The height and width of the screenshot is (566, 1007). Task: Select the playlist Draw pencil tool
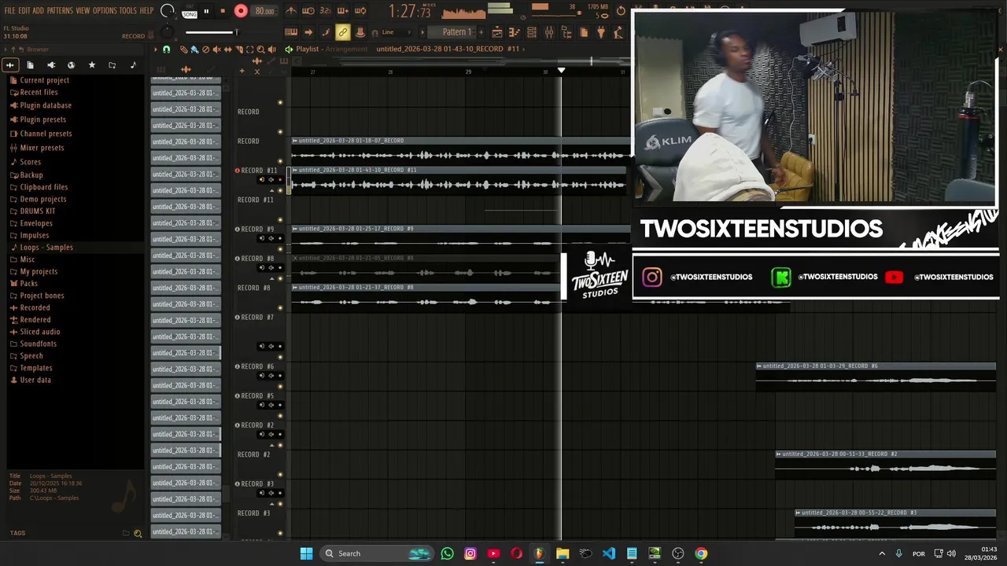(x=184, y=49)
